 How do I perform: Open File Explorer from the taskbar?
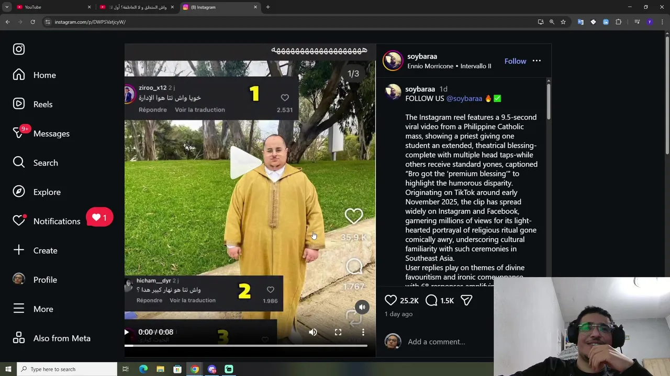(160, 369)
